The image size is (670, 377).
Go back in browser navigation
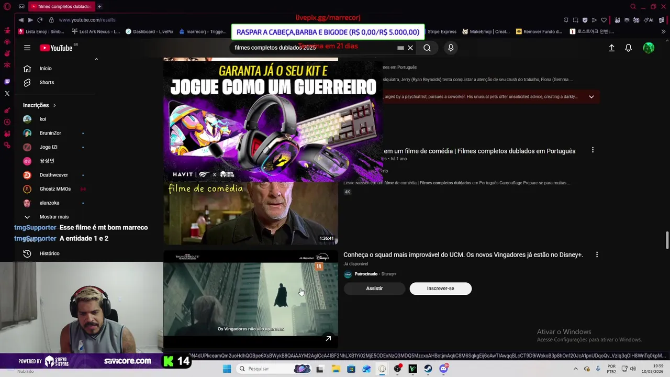click(x=21, y=20)
